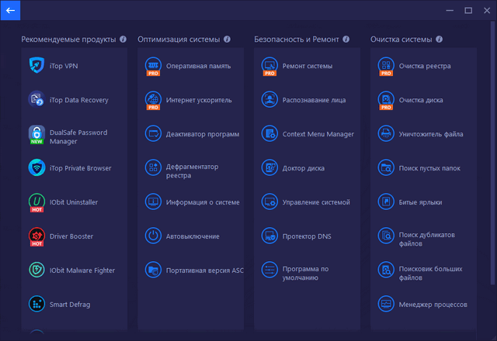Click info icon beside Оптимизация системы
497x341 pixels.
click(x=227, y=39)
